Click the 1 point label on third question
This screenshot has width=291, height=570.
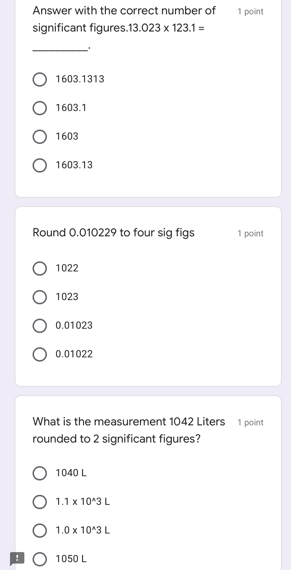tap(250, 422)
